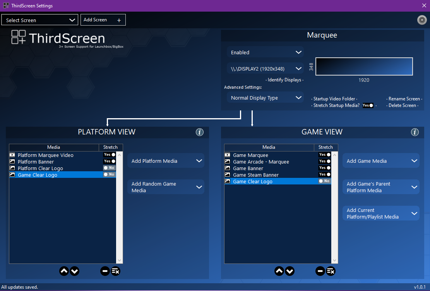Toggle stretch for Game Marquee
Image resolution: width=430 pixels, height=291 pixels.
pyautogui.click(x=325, y=155)
